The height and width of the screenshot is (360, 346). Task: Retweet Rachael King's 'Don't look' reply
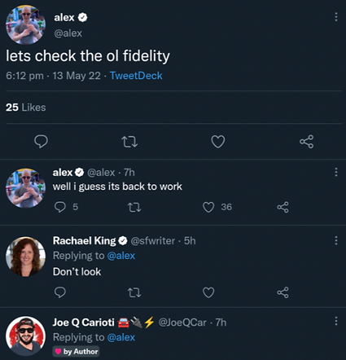pyautogui.click(x=134, y=292)
